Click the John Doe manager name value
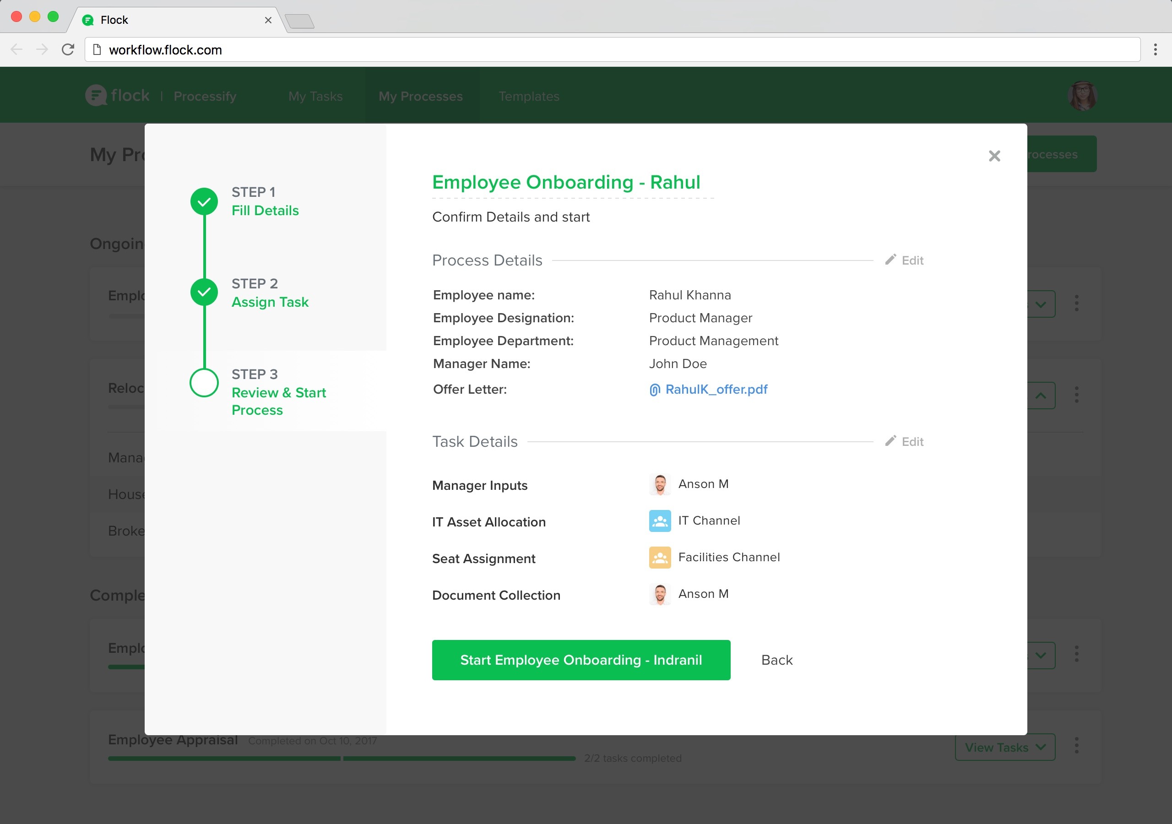The image size is (1172, 824). [678, 364]
